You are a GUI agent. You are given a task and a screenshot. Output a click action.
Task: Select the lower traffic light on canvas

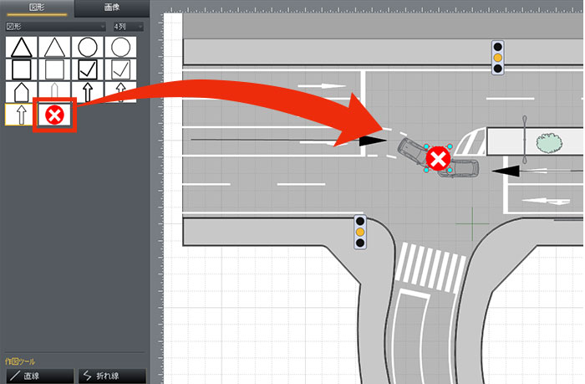pyautogui.click(x=360, y=230)
